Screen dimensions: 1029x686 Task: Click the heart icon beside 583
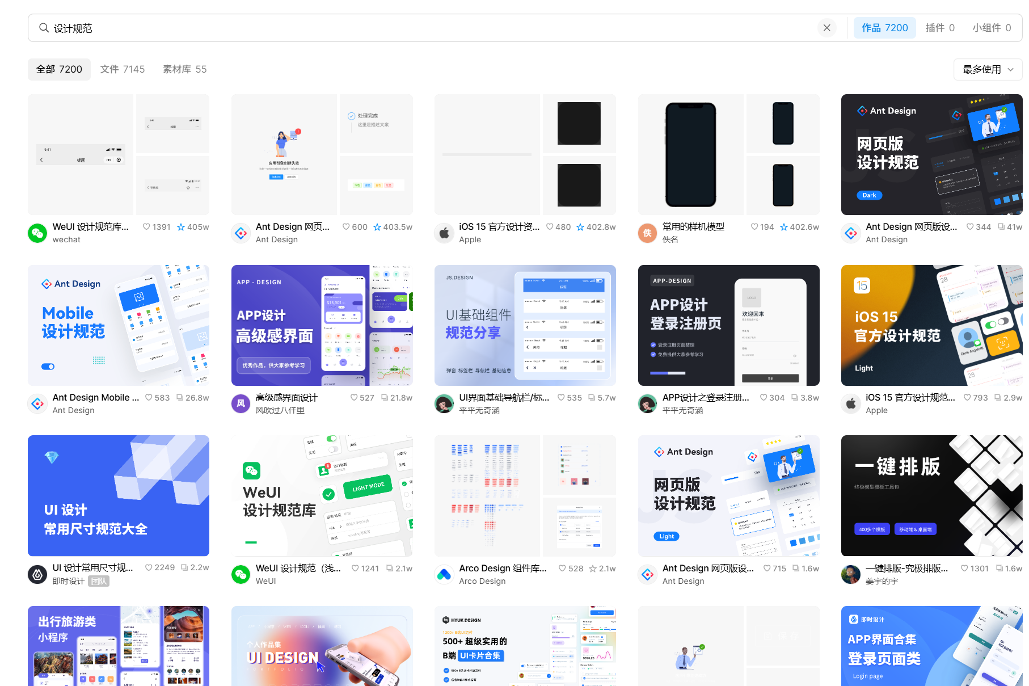149,398
